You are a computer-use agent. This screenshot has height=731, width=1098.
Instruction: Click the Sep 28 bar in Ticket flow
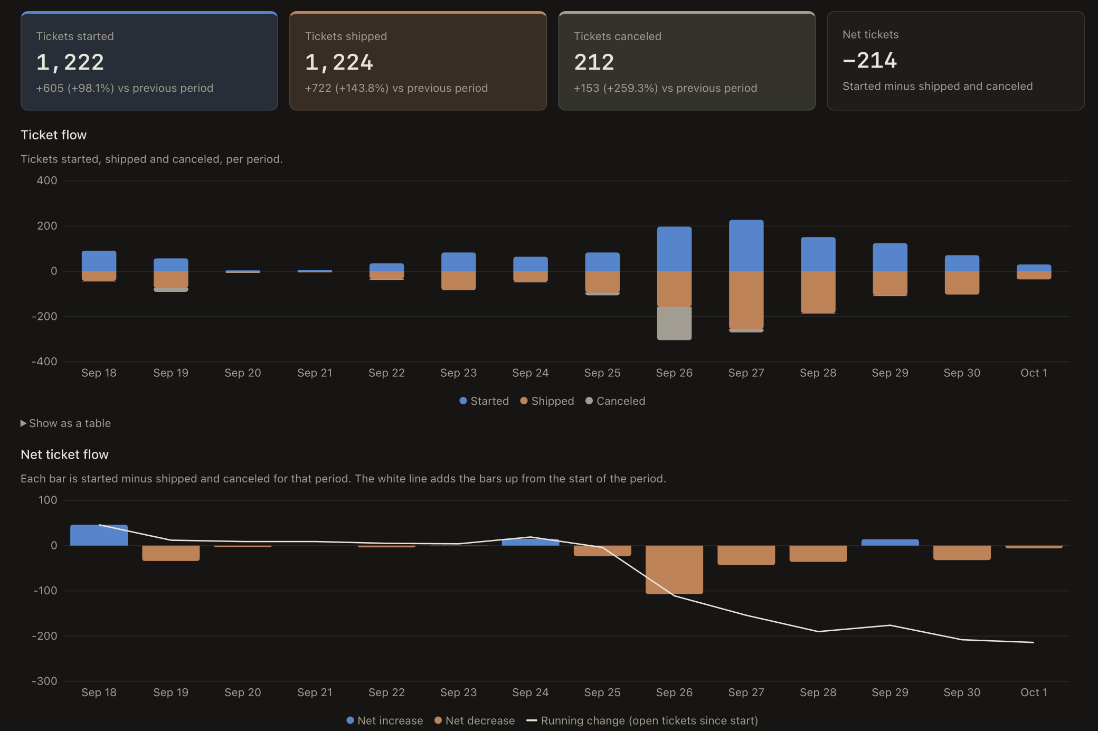coord(818,276)
